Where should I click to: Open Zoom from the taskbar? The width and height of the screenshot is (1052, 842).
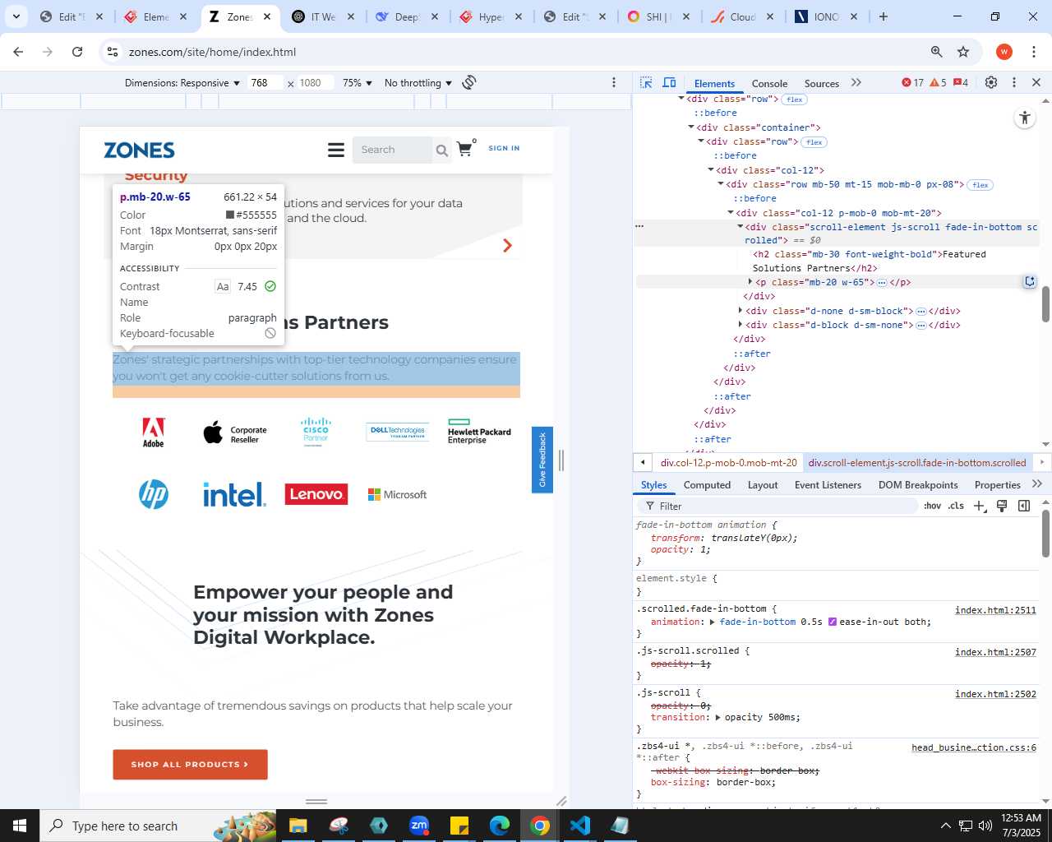tap(419, 826)
